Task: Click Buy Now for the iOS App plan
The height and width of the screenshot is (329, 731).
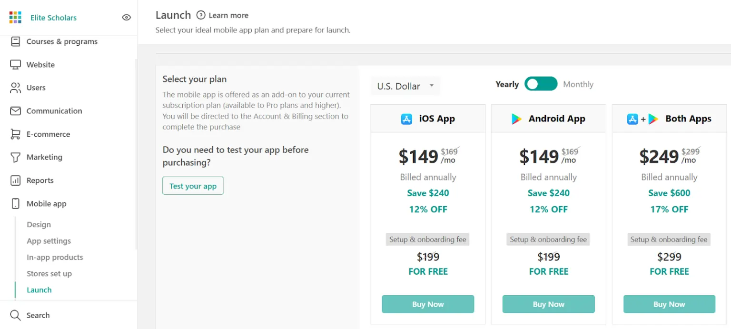Action: coord(427,304)
